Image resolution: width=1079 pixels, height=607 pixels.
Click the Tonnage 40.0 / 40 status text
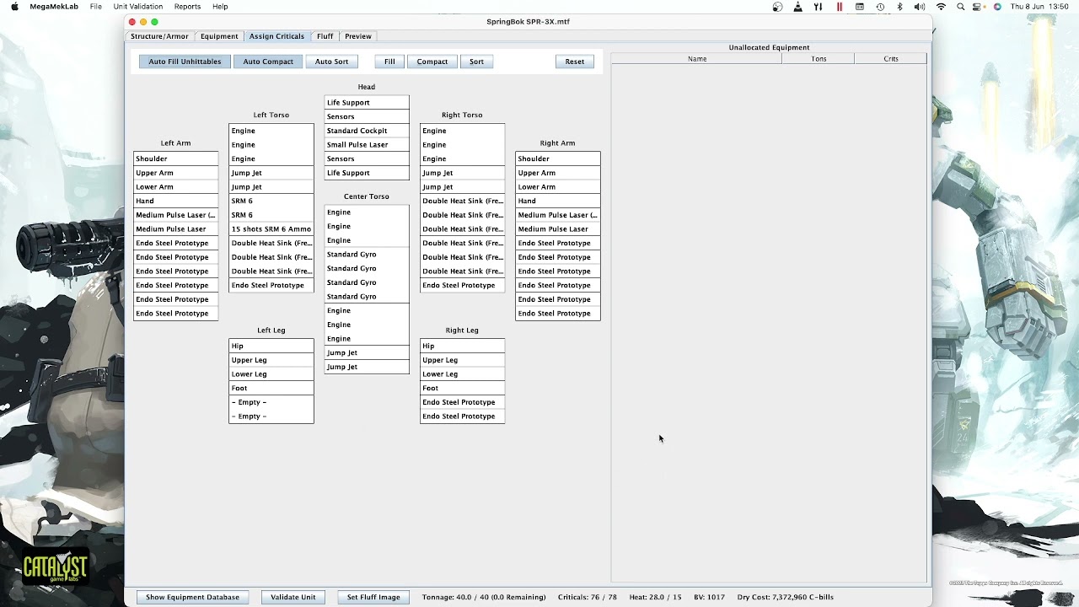[x=484, y=597]
